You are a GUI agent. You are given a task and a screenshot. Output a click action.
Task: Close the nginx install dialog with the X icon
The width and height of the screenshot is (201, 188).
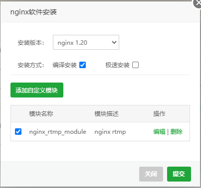[x=198, y=3]
